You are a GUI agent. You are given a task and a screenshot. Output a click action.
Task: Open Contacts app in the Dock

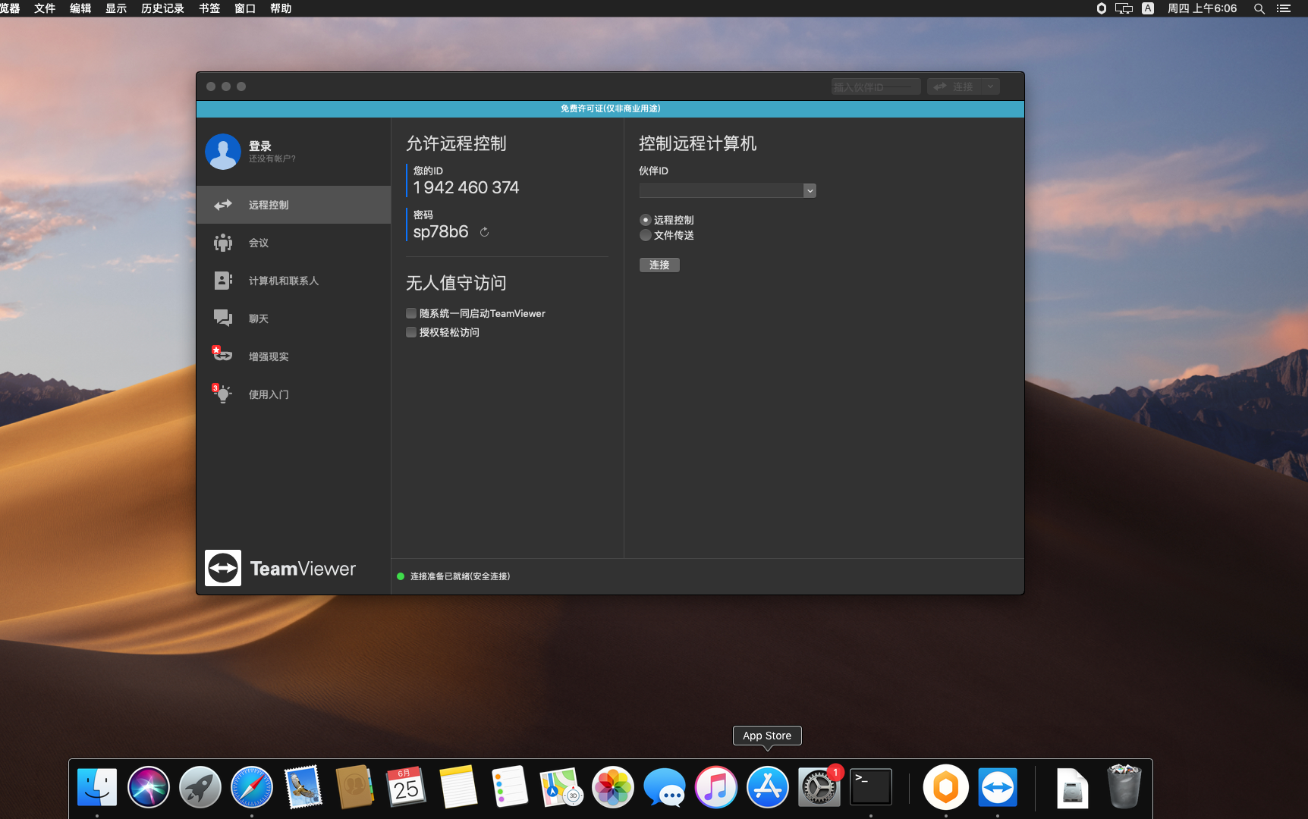pyautogui.click(x=355, y=787)
